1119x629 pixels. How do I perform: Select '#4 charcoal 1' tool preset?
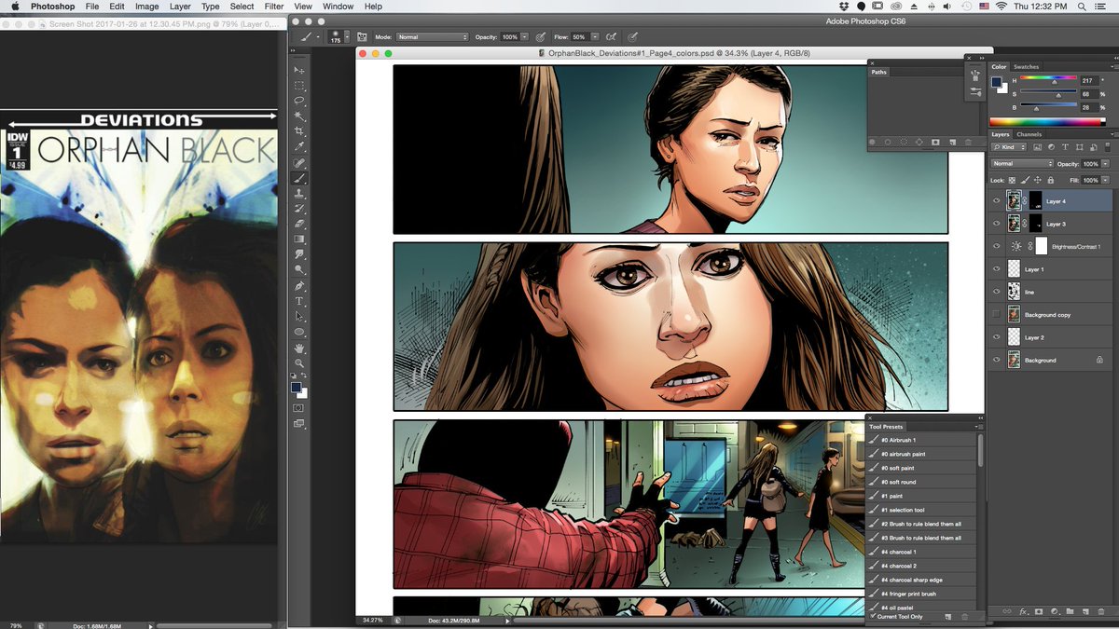[x=921, y=552]
